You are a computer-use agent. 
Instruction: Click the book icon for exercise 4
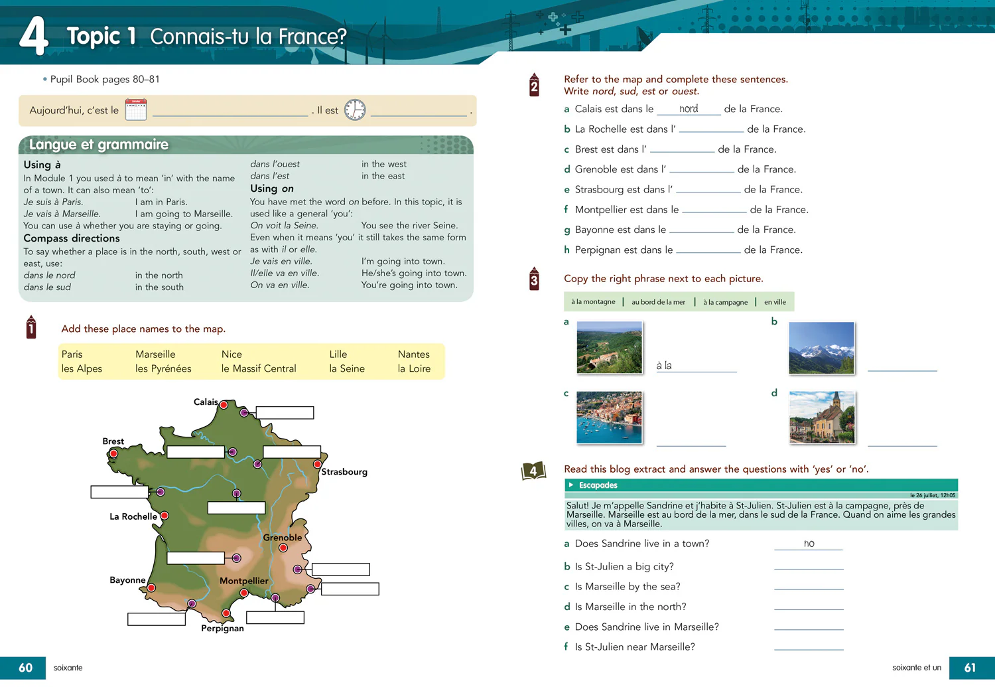pos(533,471)
